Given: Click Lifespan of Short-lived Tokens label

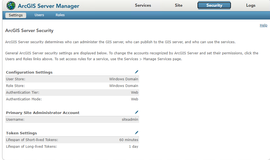Looking at the screenshot, I should 32,140.
